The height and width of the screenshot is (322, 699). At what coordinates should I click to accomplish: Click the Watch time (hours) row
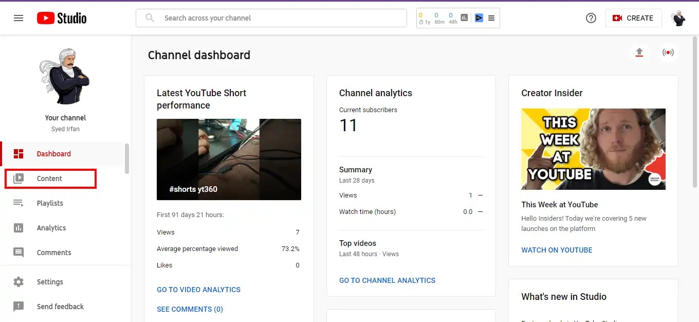tap(411, 212)
